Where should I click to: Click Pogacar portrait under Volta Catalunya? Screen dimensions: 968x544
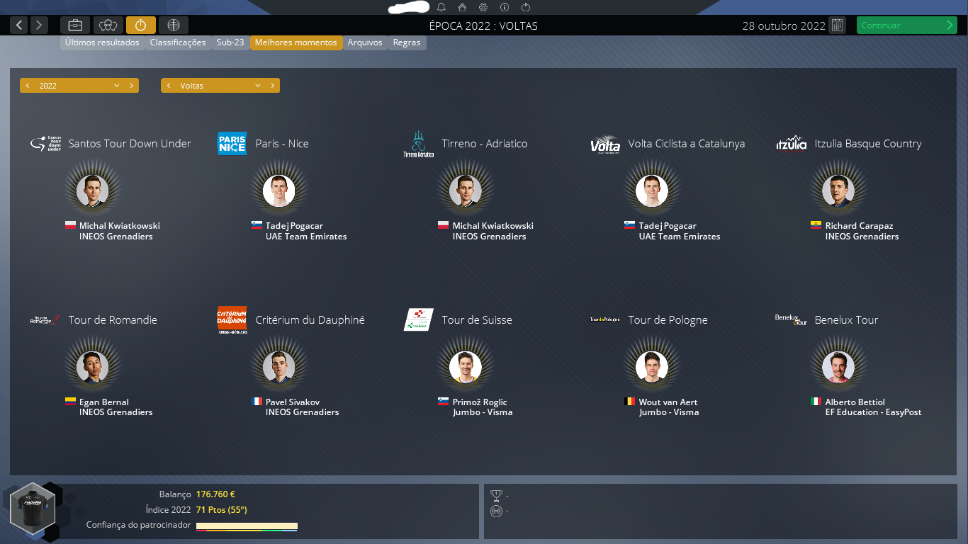click(x=652, y=191)
